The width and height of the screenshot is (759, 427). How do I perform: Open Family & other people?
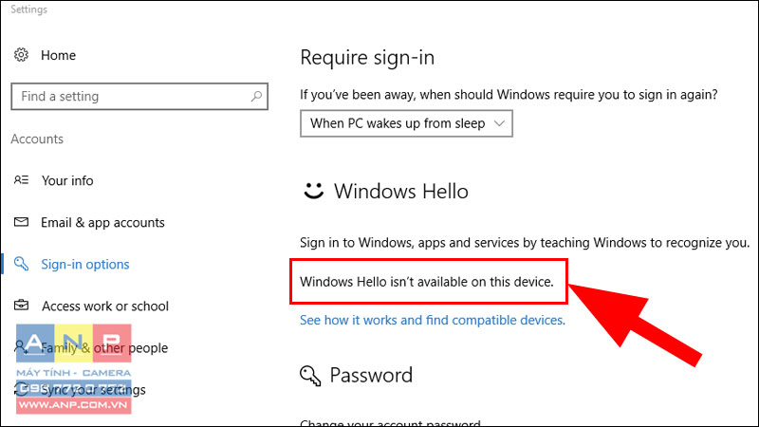[104, 347]
